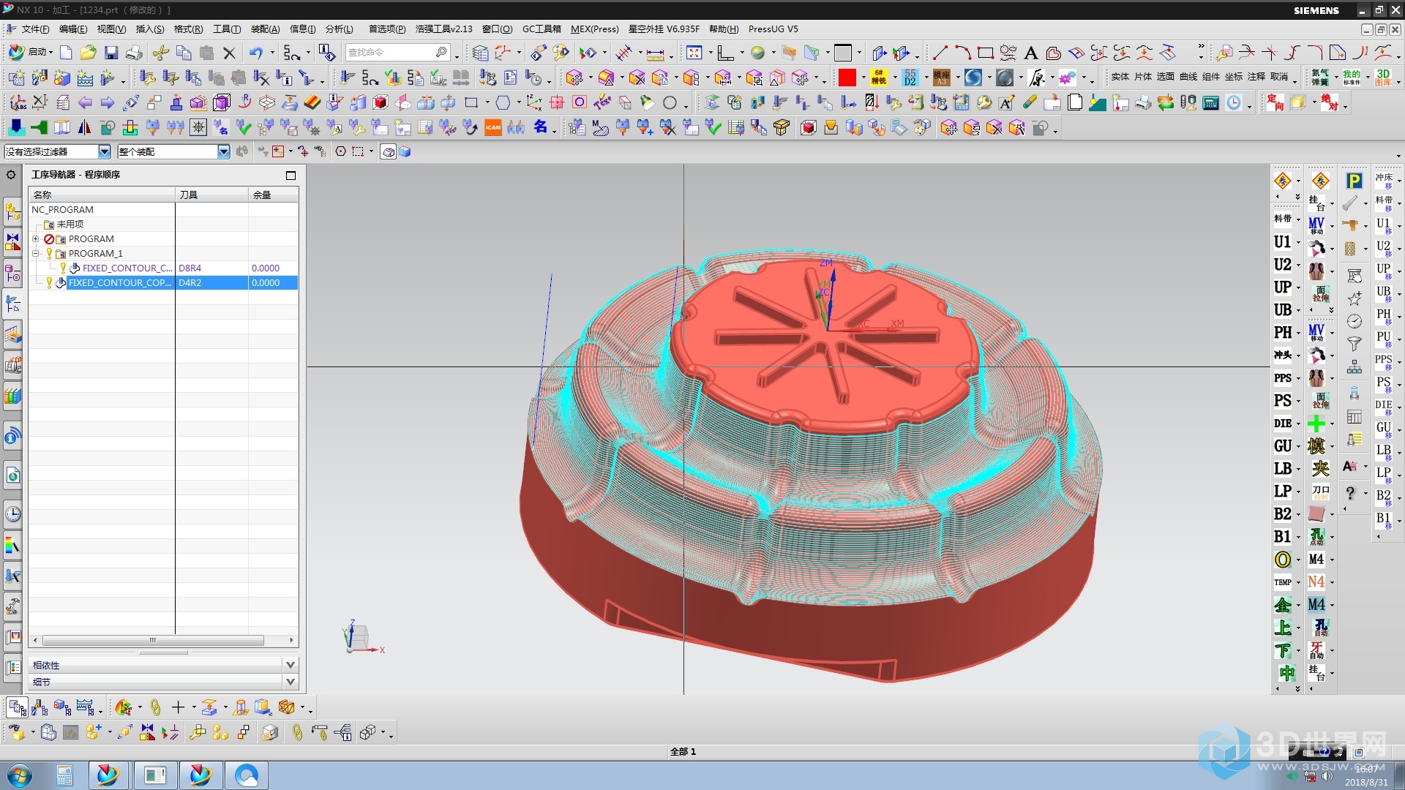Click the 片体 button

tap(1143, 77)
